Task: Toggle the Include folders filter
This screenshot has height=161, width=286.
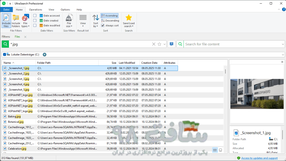Action: coord(16,20)
